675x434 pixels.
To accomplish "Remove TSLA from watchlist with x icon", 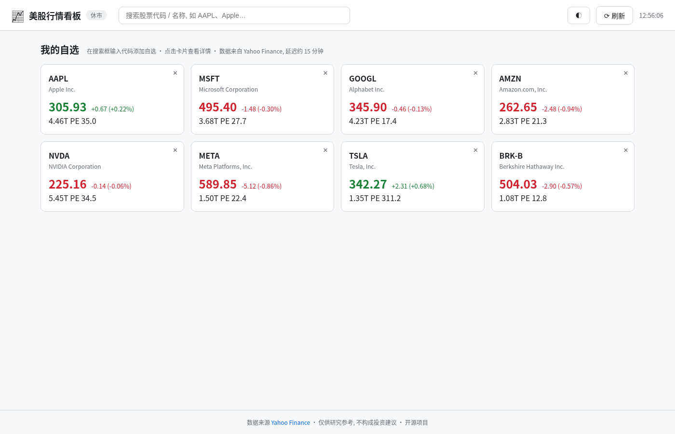I will click(475, 150).
